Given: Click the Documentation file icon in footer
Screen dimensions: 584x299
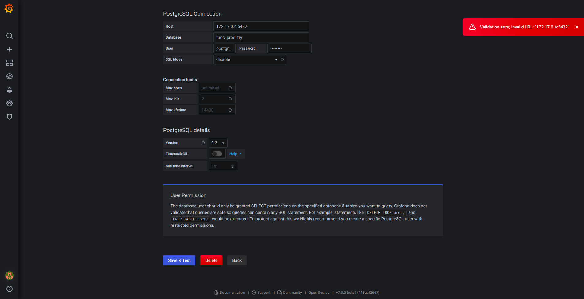Looking at the screenshot, I should coord(216,293).
